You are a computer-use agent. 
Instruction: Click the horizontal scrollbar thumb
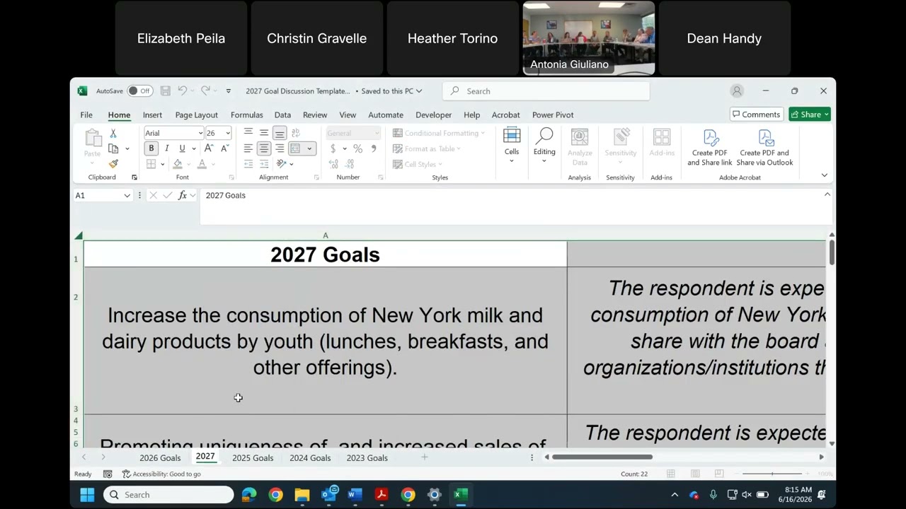(602, 457)
